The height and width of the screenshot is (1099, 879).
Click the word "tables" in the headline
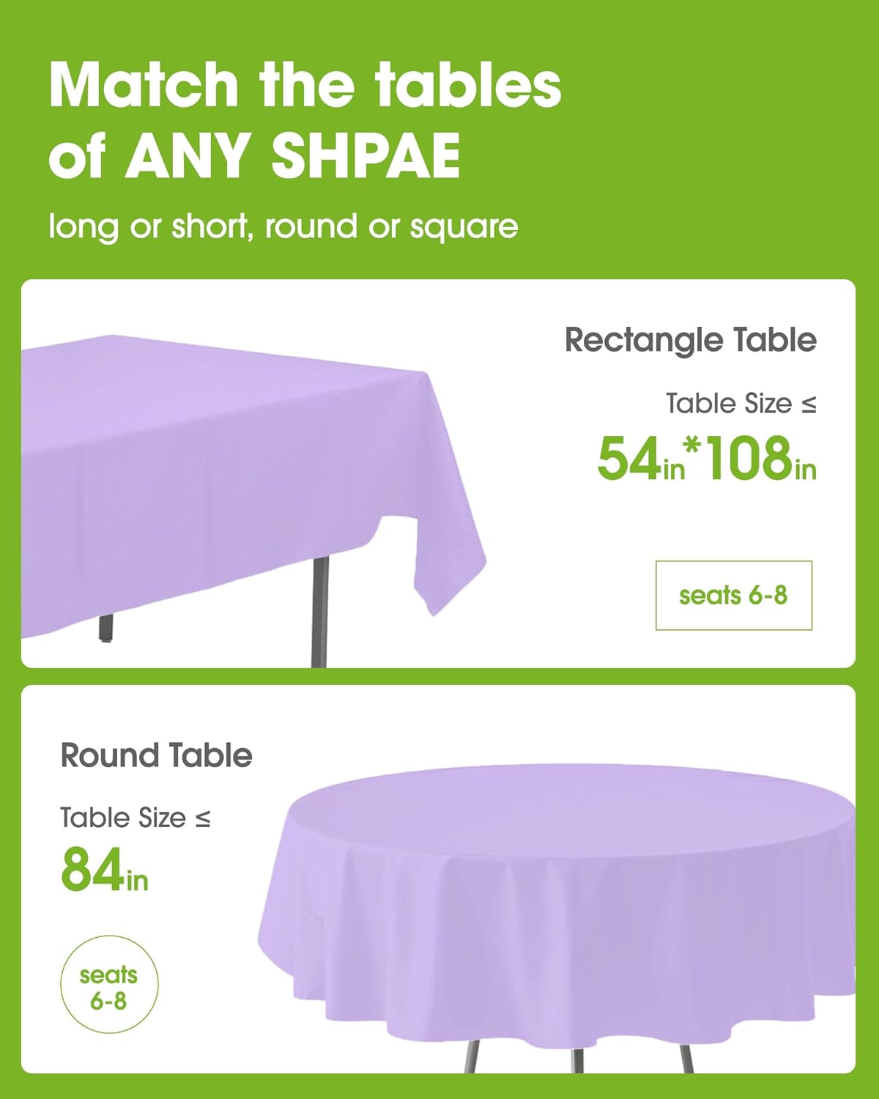click(x=469, y=86)
